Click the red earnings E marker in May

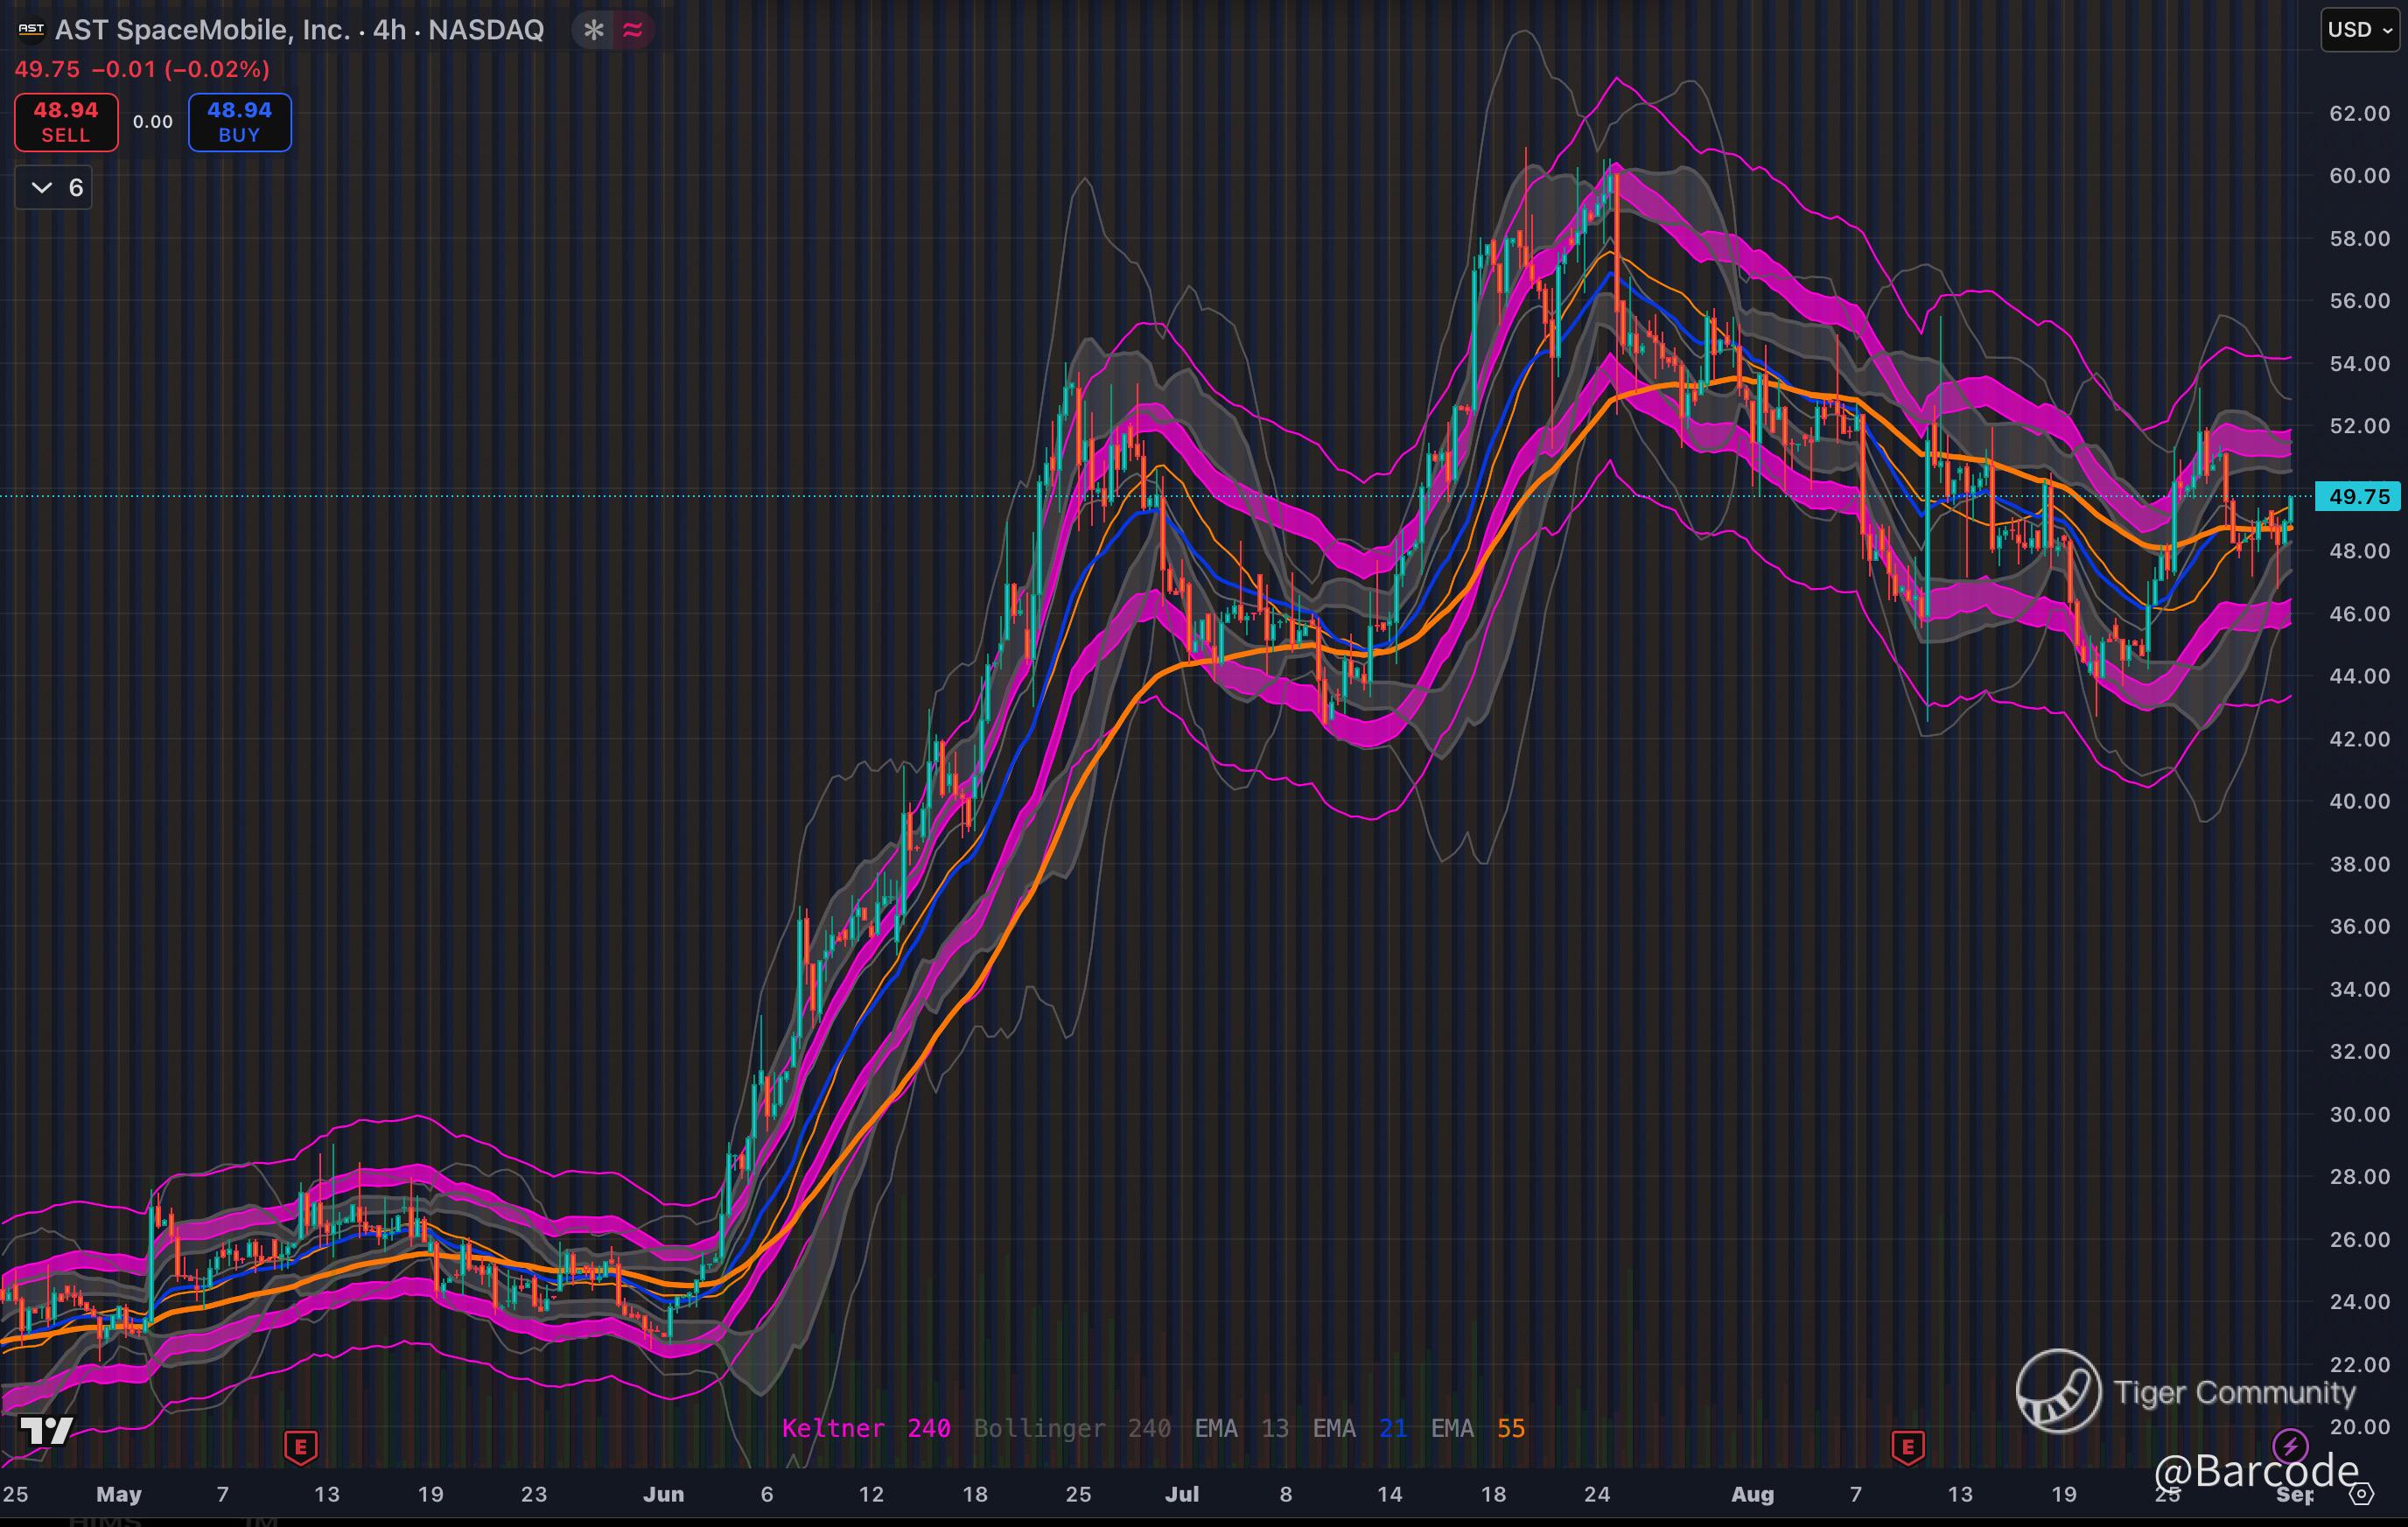tap(301, 1446)
